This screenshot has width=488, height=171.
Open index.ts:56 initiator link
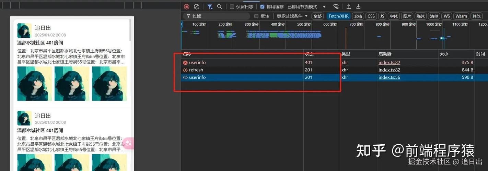pyautogui.click(x=389, y=77)
